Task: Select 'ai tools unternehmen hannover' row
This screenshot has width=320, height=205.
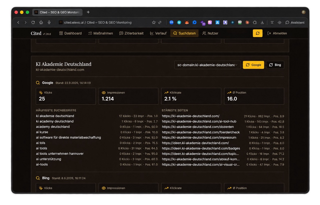Action: tap(97, 154)
